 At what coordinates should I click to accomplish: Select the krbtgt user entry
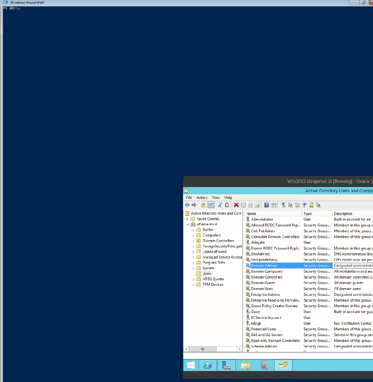[256, 324]
